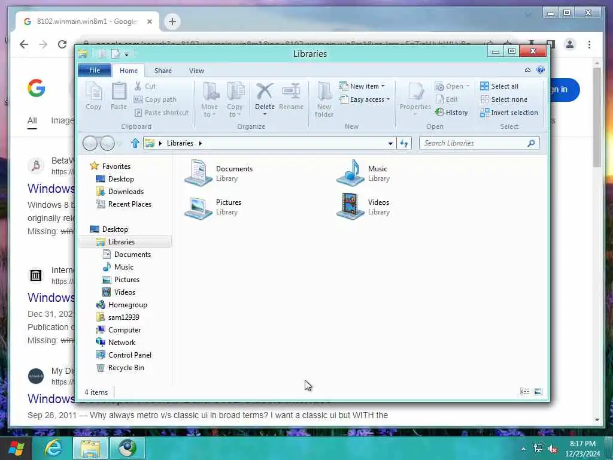Click the History button

click(451, 113)
